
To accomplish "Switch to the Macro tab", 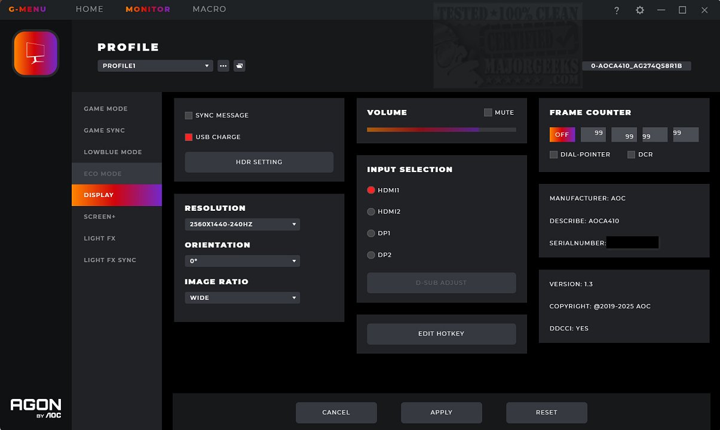I will click(x=209, y=10).
